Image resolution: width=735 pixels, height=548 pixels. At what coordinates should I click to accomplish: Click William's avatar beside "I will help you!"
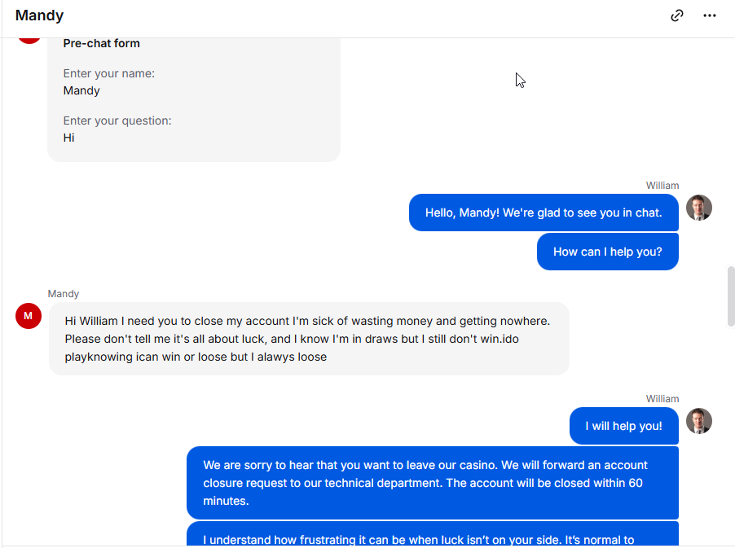699,421
